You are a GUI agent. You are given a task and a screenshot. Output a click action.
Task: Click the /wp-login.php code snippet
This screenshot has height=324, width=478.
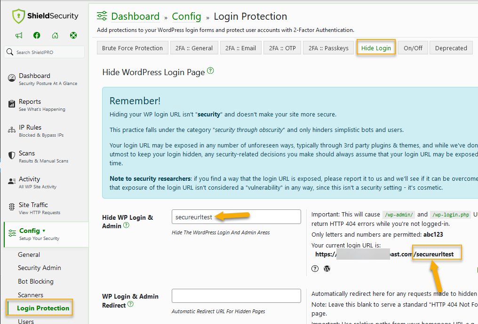(451, 215)
